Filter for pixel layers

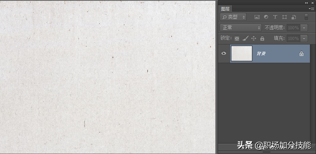pyautogui.click(x=257, y=17)
